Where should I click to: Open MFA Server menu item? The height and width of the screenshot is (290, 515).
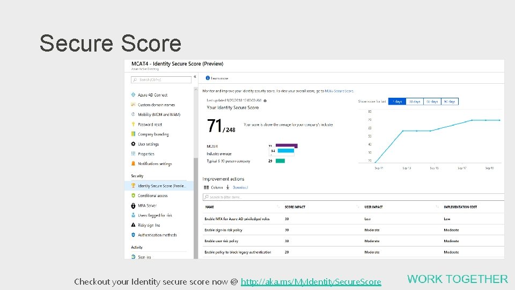147,206
